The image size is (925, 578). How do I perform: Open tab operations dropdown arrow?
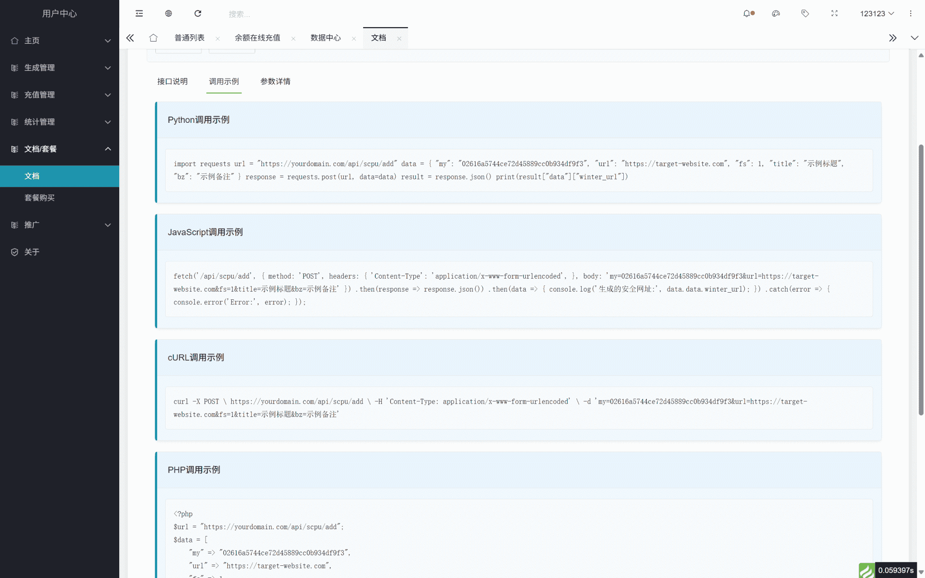coord(915,38)
